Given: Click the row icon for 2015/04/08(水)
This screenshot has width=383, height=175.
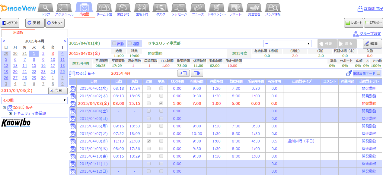Looking at the screenshot, I should click(73, 141).
